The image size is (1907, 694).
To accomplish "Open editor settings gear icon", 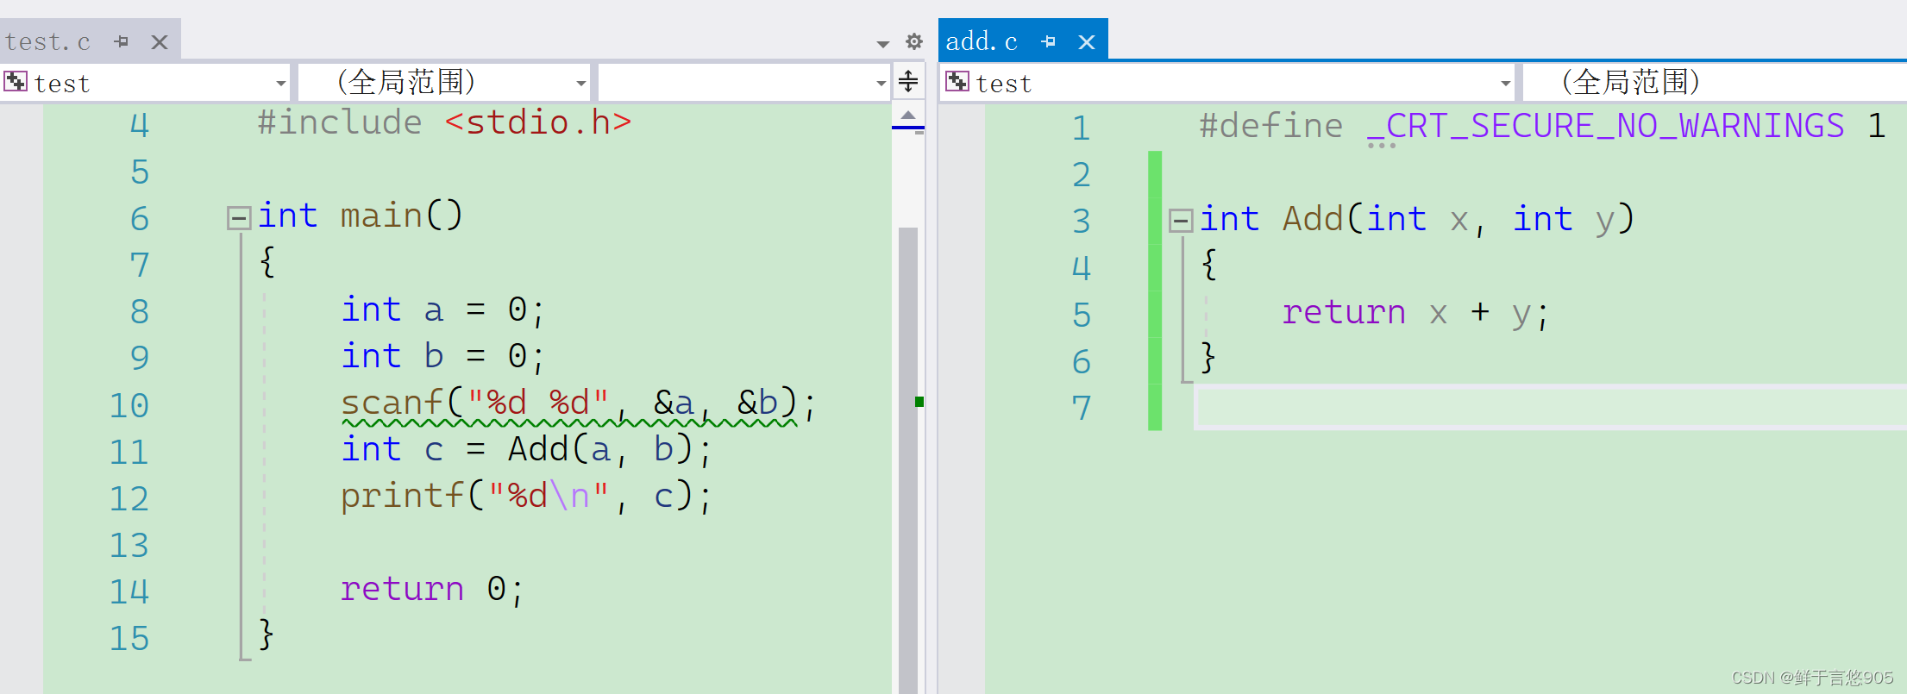I will click(914, 41).
